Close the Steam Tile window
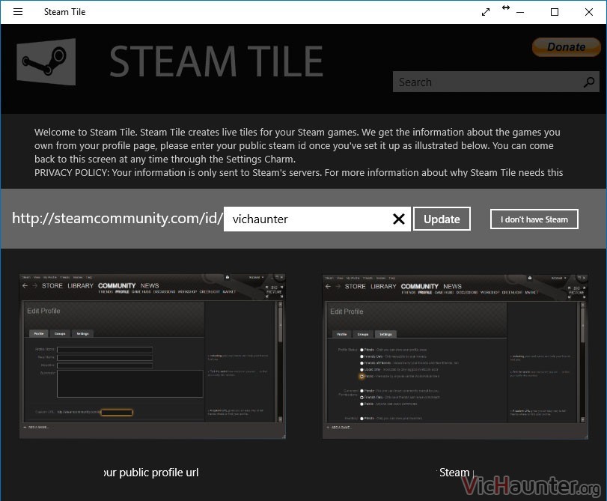 coord(589,12)
